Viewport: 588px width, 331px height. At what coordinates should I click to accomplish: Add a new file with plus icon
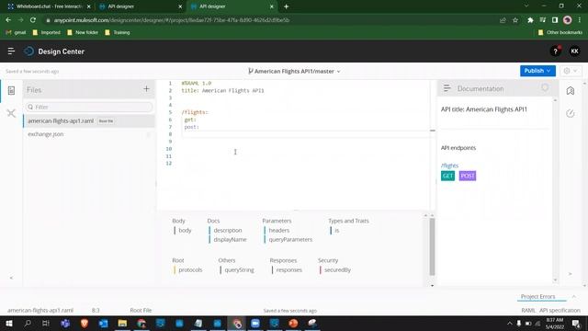pyautogui.click(x=146, y=89)
